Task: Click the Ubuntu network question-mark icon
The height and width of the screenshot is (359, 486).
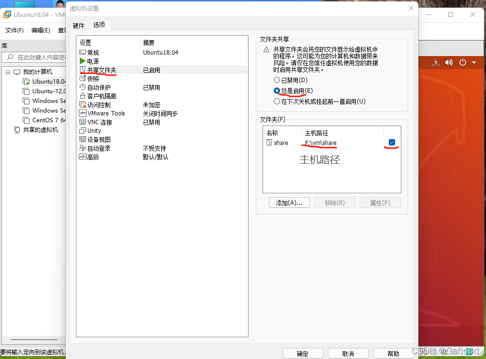Action: [x=436, y=62]
